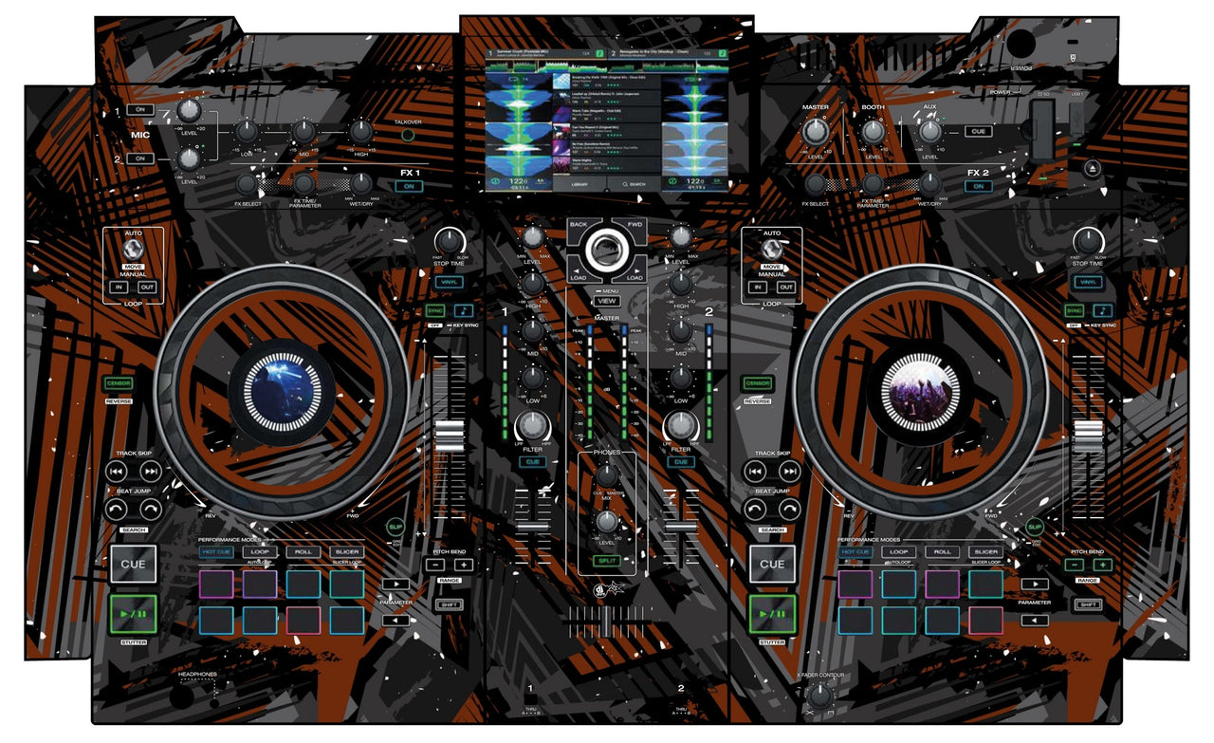Select the deck 2 track title header
Image resolution: width=1214 pixels, height=743 pixels.
pos(653,52)
